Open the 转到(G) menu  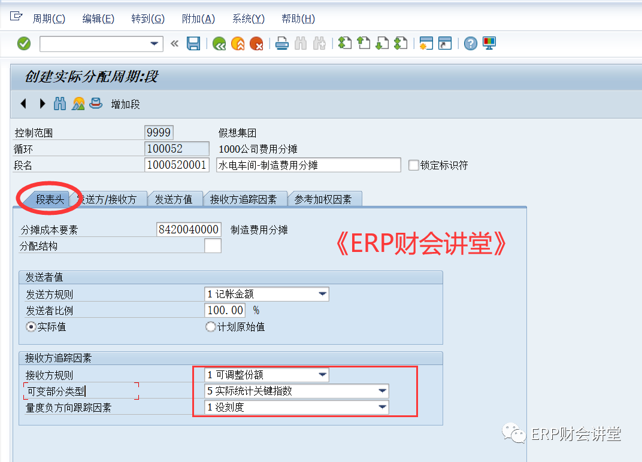(148, 19)
